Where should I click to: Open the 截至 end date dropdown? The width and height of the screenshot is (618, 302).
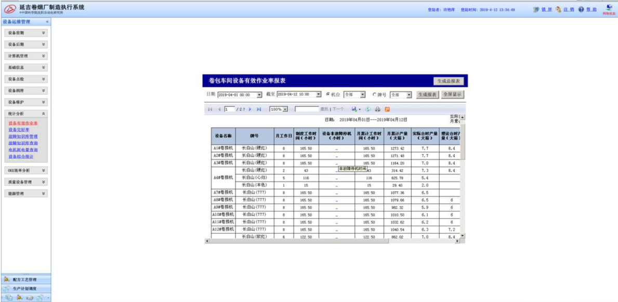click(x=319, y=95)
